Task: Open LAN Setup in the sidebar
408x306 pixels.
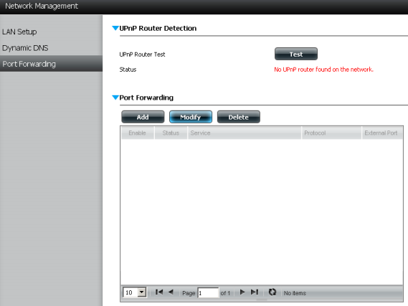Action: tap(19, 32)
